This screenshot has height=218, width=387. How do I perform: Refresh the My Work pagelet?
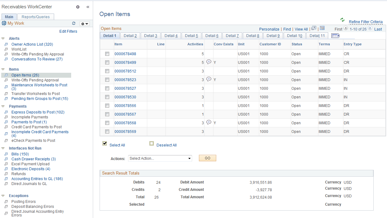pyautogui.click(x=74, y=23)
